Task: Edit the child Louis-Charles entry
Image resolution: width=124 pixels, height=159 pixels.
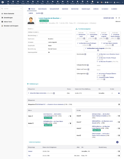Action: (x=117, y=128)
